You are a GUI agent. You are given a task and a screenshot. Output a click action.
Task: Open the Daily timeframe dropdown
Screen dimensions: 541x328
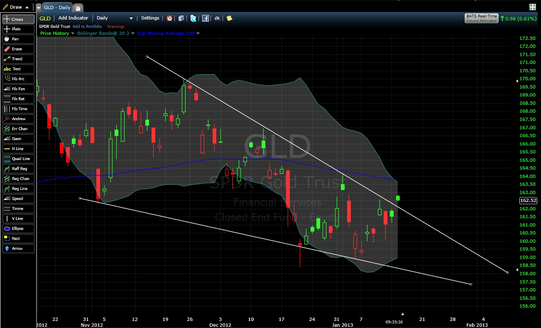click(115, 18)
